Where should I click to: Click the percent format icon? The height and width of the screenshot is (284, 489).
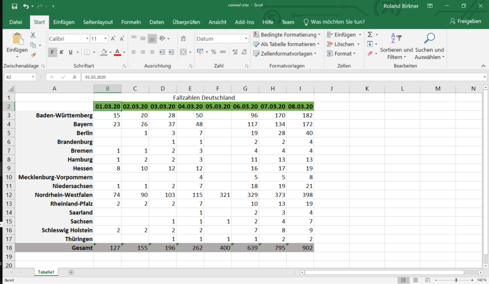click(214, 51)
